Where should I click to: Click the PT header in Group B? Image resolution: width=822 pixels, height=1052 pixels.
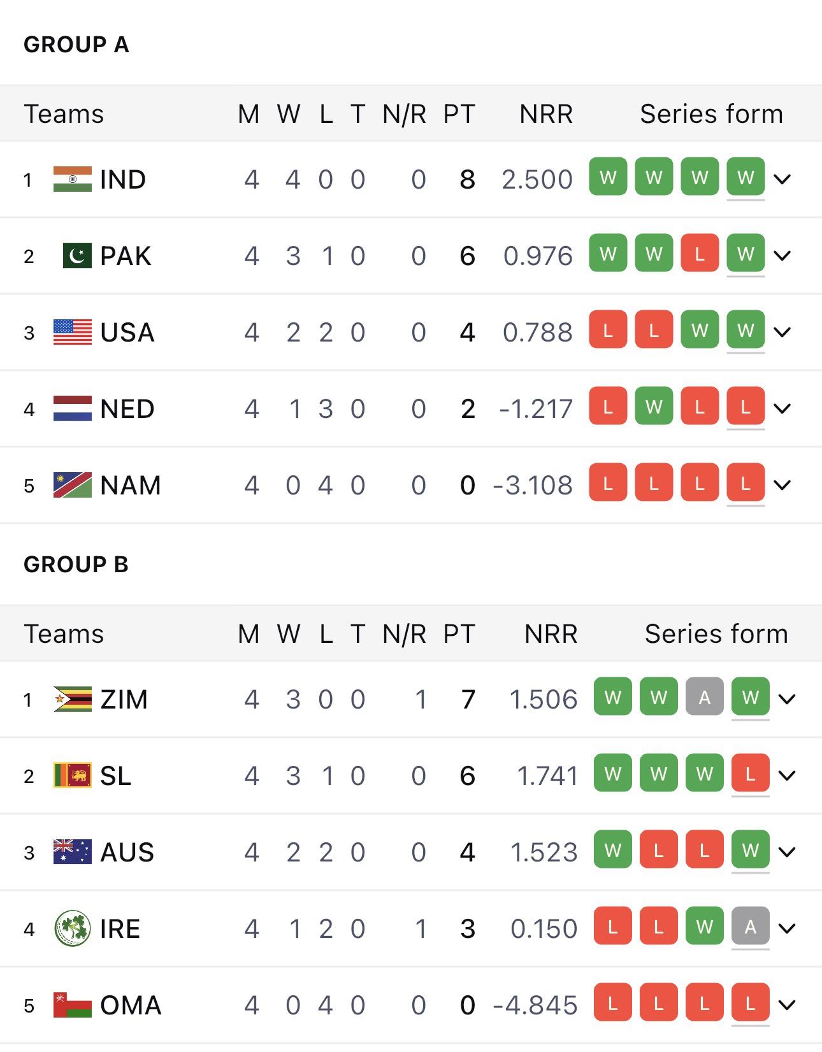tap(459, 634)
